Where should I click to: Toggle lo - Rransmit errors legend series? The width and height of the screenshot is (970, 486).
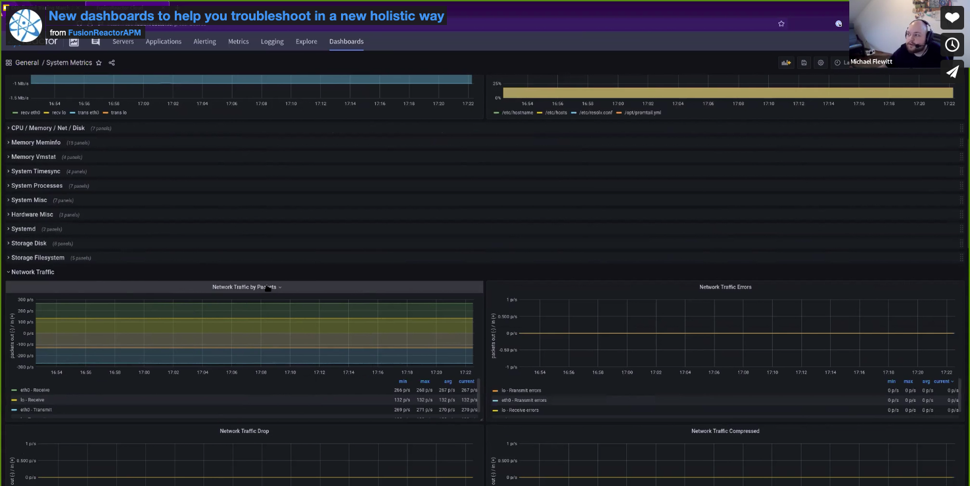point(521,390)
